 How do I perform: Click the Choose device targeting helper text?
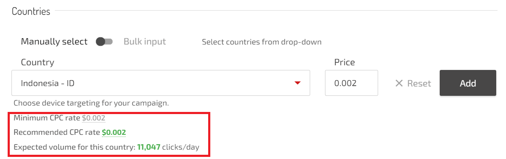click(x=91, y=103)
